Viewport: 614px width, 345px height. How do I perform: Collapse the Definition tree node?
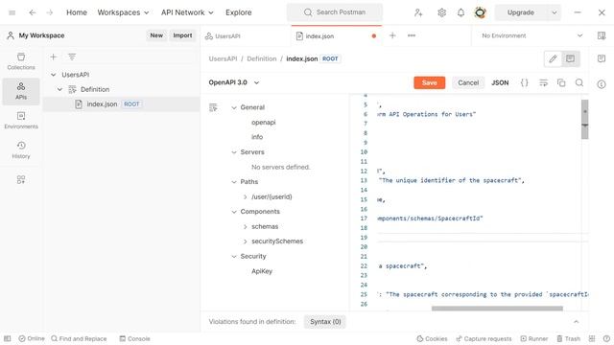59,89
